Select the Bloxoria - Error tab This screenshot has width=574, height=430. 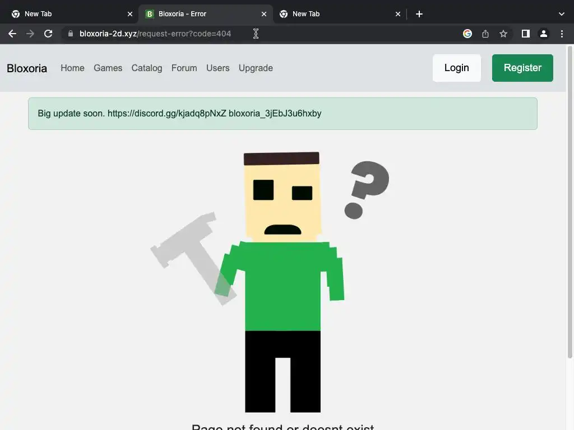(205, 14)
